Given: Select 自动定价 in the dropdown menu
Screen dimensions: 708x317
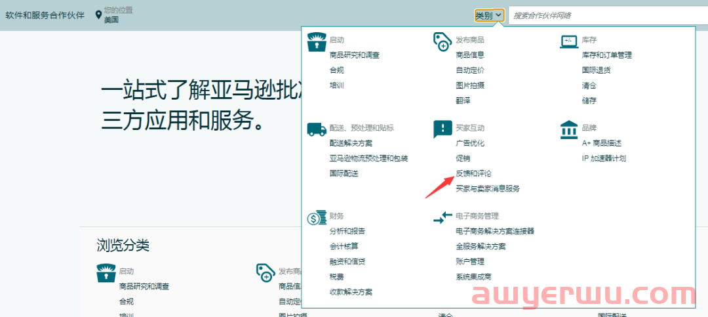Looking at the screenshot, I should [470, 70].
